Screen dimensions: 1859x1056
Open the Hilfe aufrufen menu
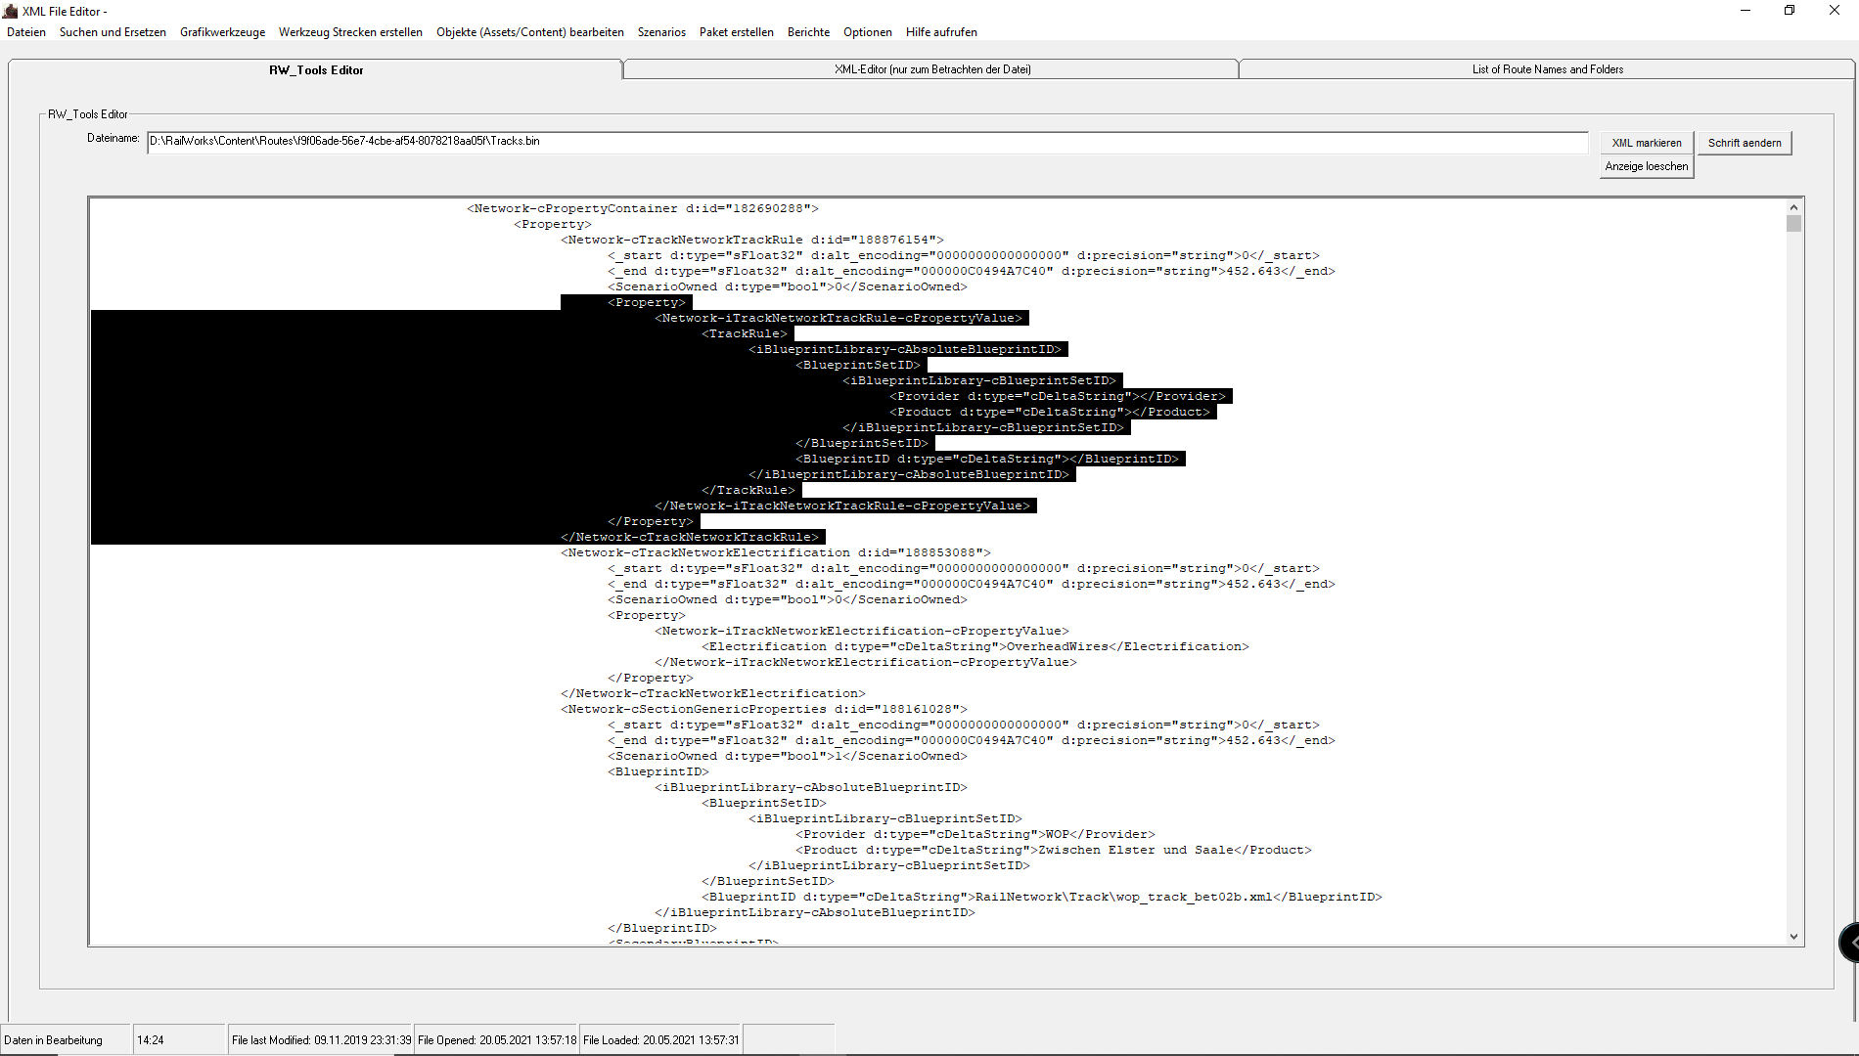click(x=941, y=32)
